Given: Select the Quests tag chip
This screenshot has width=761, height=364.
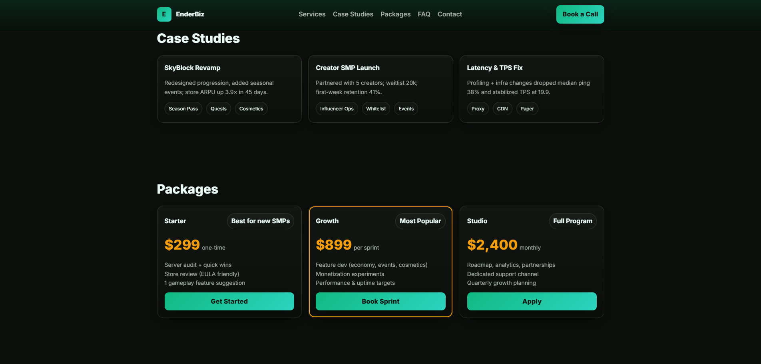Looking at the screenshot, I should coord(218,109).
